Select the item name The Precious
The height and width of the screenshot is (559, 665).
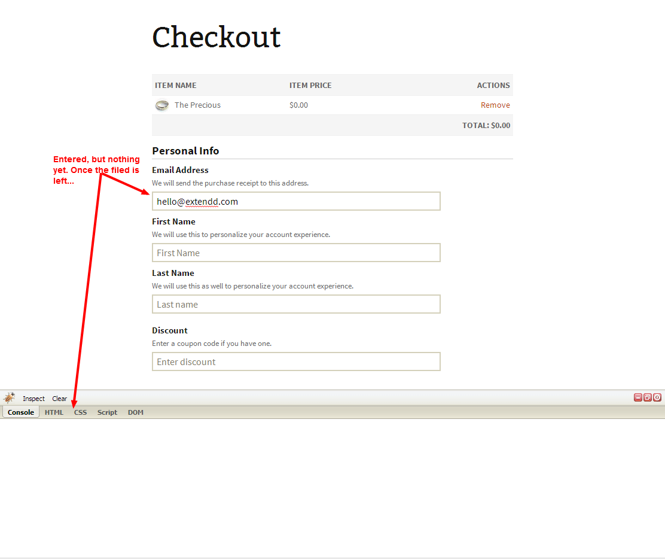[x=197, y=105]
